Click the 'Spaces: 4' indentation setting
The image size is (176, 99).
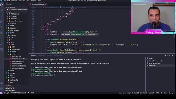151,93
